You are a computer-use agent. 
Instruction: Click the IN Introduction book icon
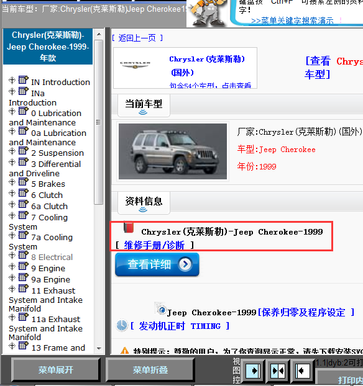coord(24,80)
